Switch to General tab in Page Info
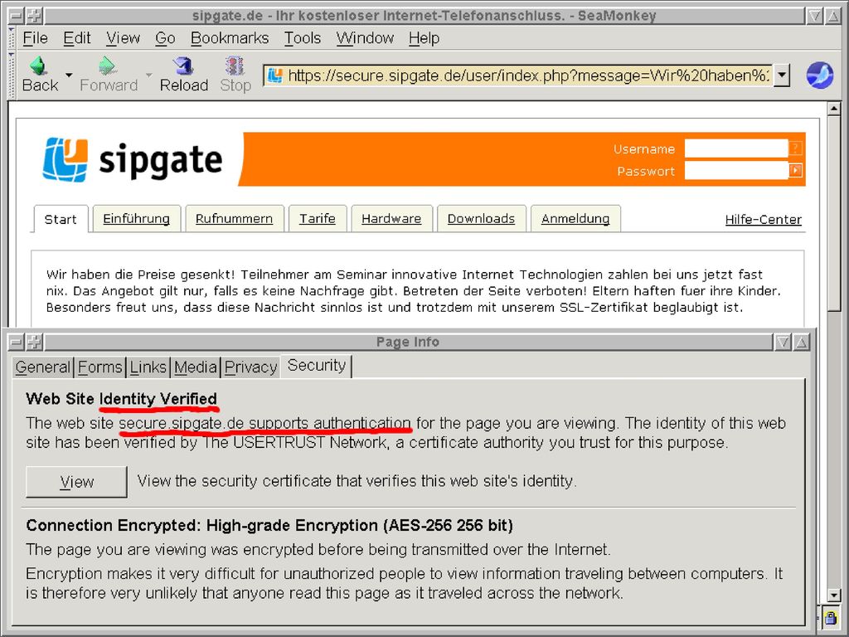 [43, 367]
